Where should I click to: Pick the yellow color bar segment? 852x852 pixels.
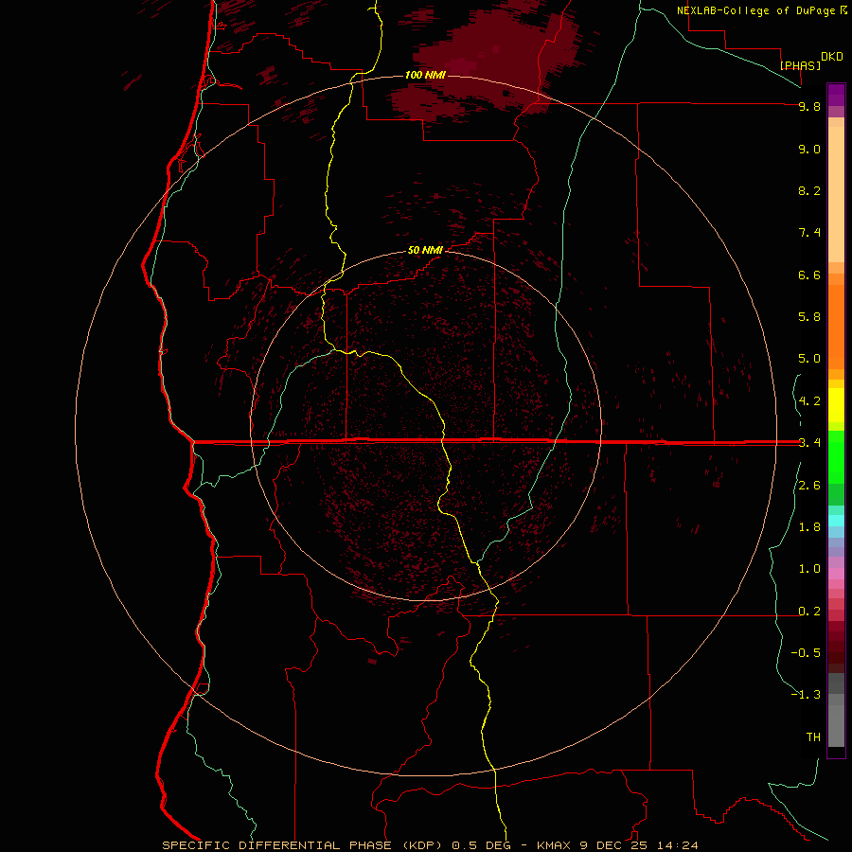click(x=836, y=405)
